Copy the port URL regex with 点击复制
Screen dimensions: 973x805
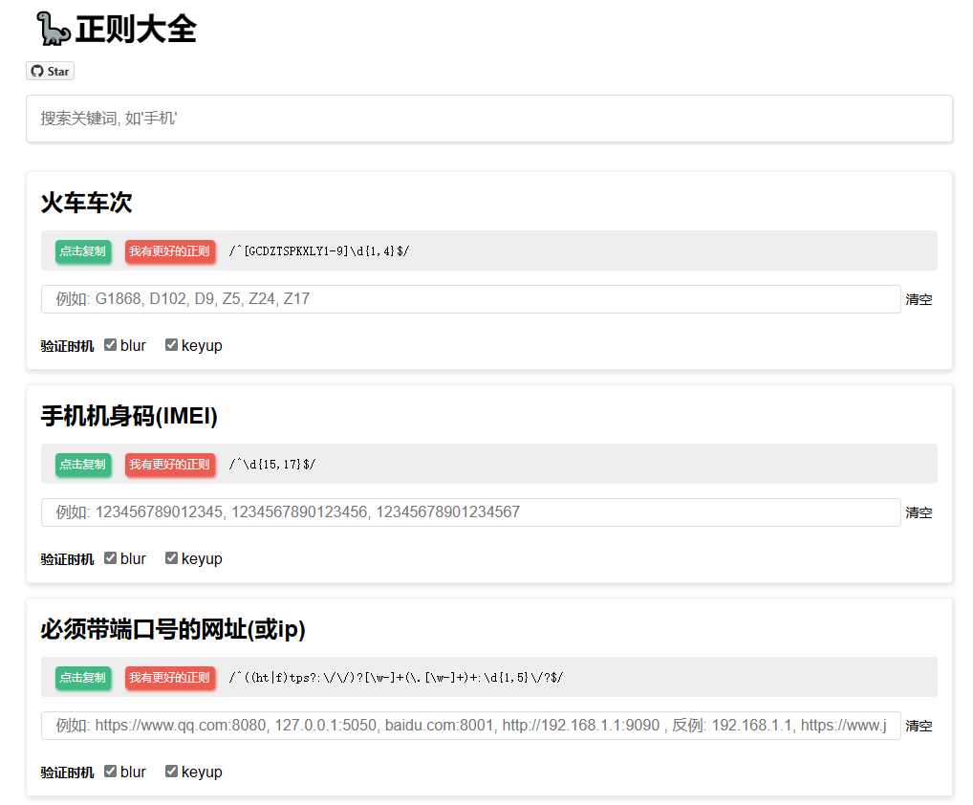pyautogui.click(x=83, y=678)
